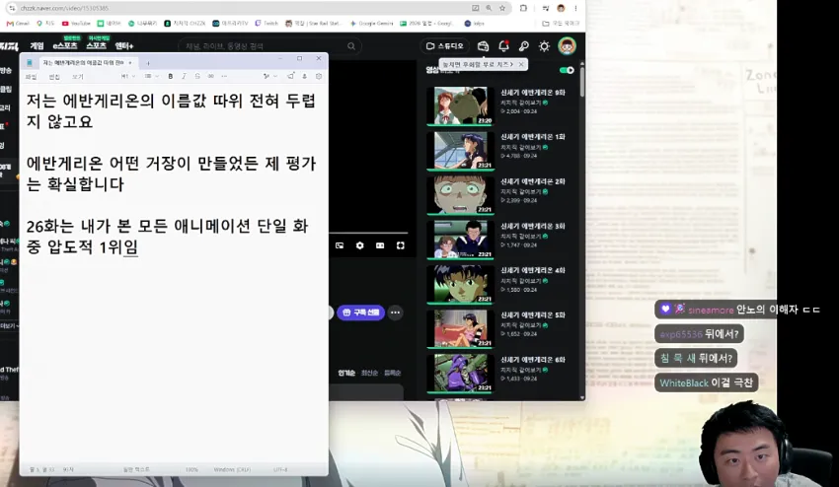Open the Gmail bookmark
Image resolution: width=839 pixels, height=487 pixels.
tap(18, 24)
